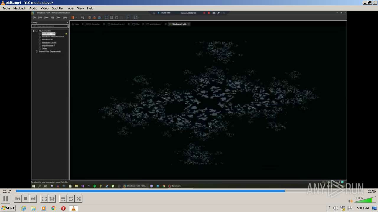
Task: Open the Subtitle menu
Action: pyautogui.click(x=57, y=8)
